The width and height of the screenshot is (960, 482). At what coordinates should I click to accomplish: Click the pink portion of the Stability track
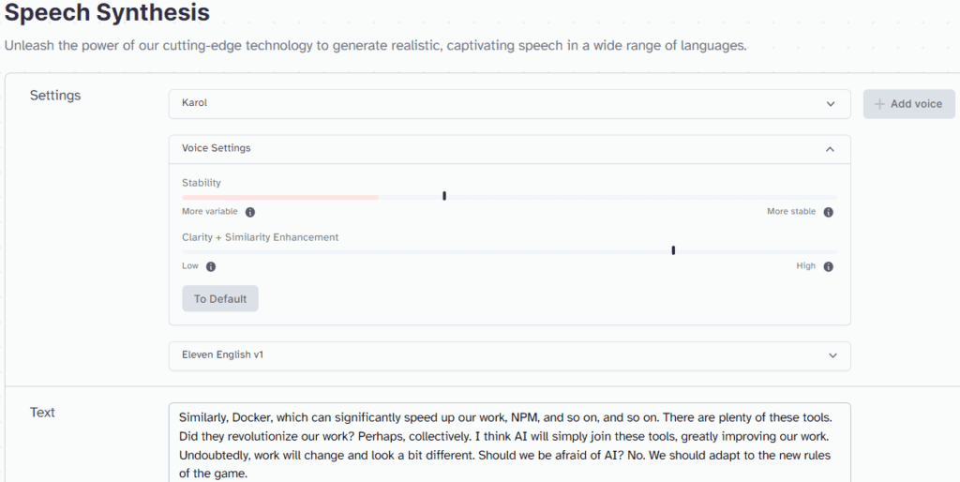(280, 197)
